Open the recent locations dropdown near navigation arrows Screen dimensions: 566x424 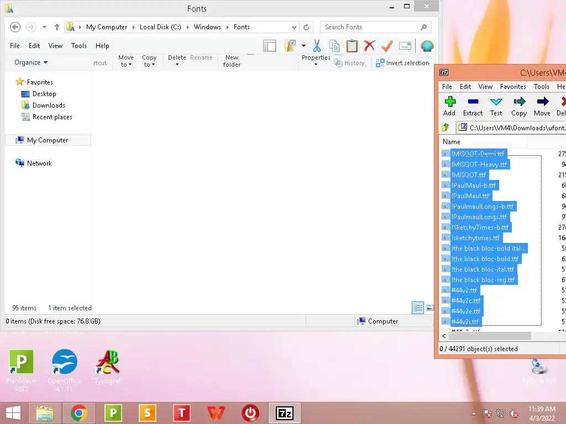[44, 27]
